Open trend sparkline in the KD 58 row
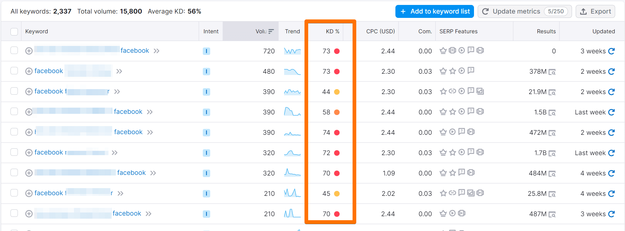625x231 pixels. tap(292, 111)
